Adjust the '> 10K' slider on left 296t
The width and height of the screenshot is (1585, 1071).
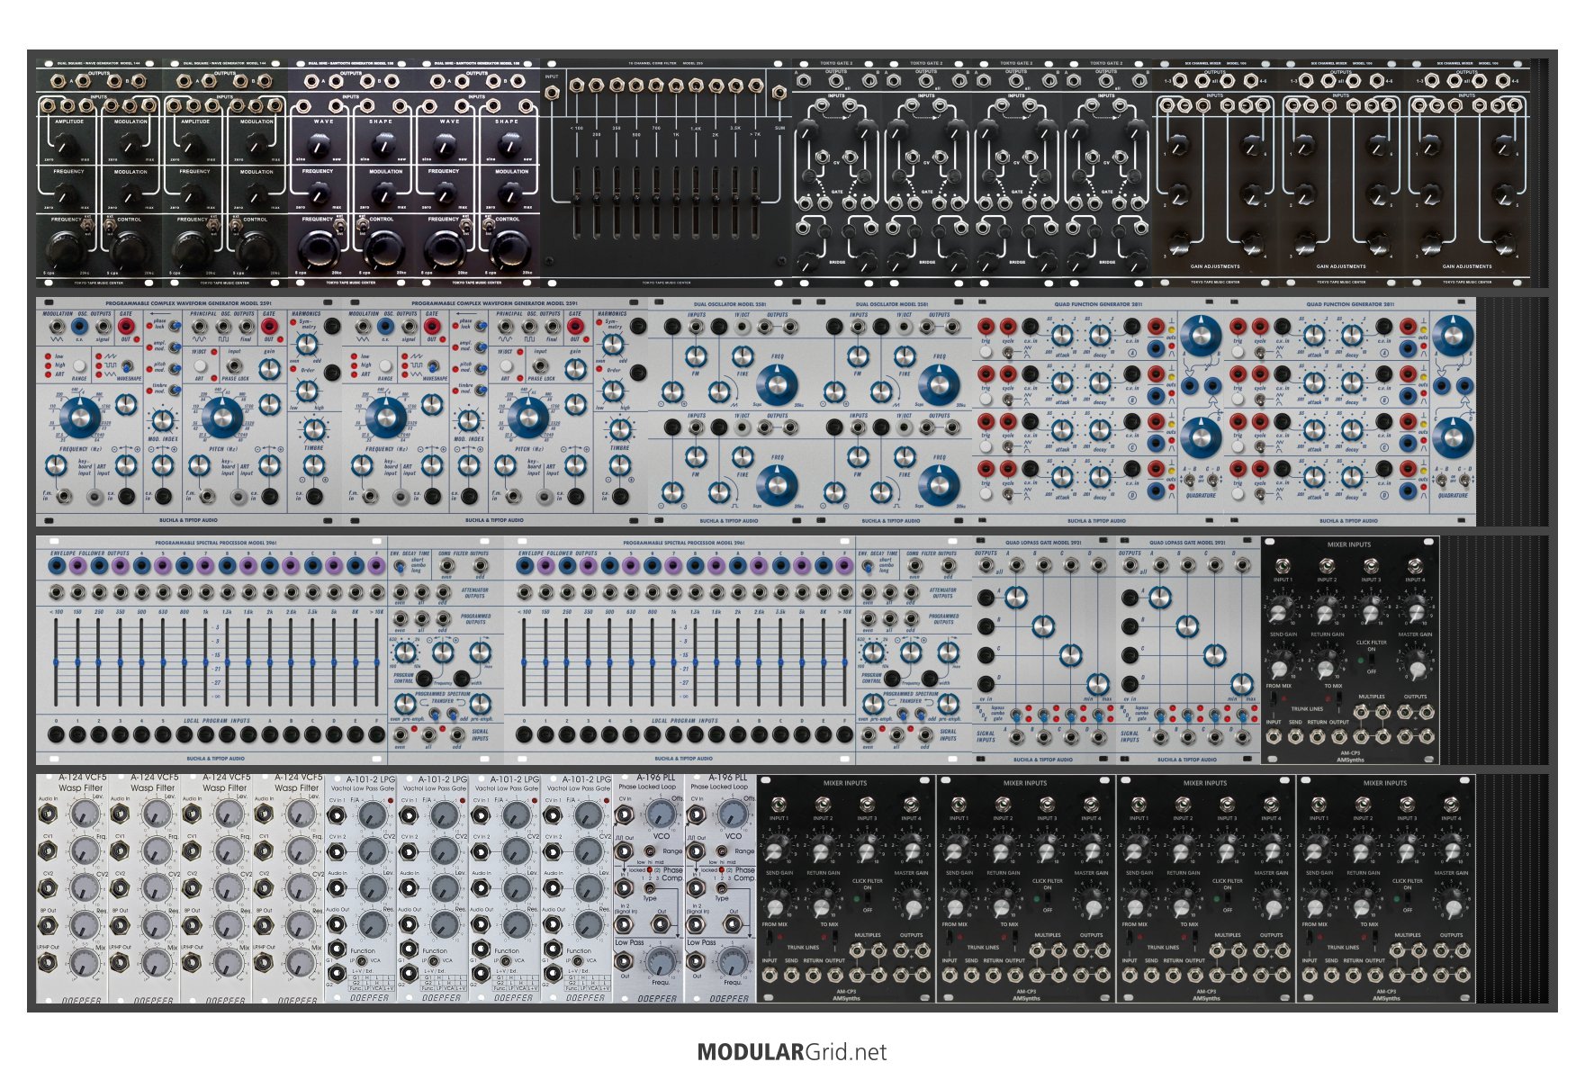click(x=376, y=662)
